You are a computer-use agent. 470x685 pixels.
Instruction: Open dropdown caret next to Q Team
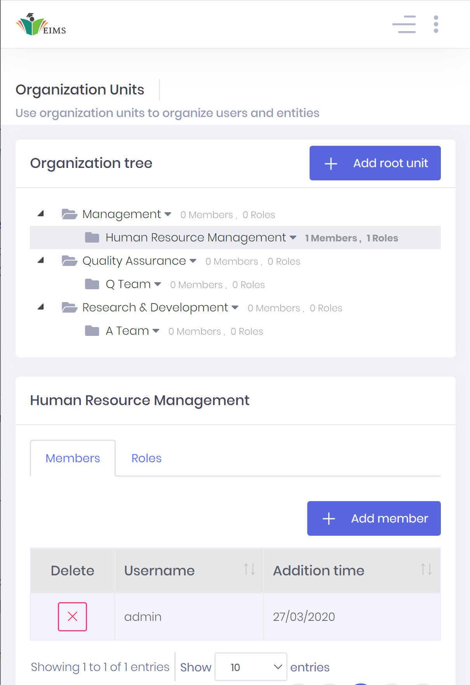[158, 284]
